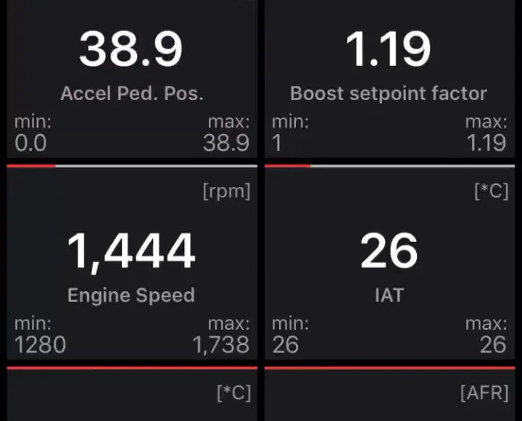The image size is (522, 421).
Task: Click the [AFR] unit label
Action: 484,393
